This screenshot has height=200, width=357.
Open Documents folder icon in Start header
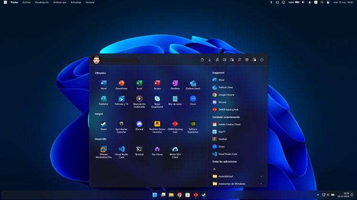click(x=202, y=60)
